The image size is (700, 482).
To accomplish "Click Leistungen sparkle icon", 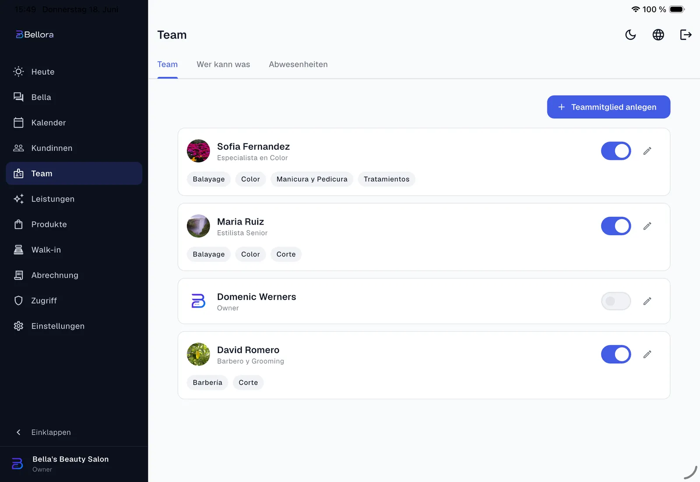I will pos(18,199).
